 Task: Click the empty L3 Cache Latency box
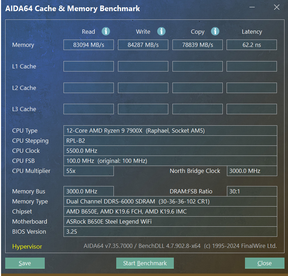pyautogui.click(x=252, y=109)
